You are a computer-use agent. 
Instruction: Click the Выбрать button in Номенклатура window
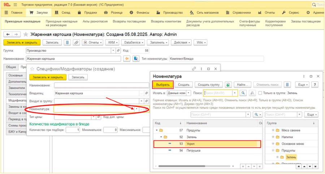(163, 84)
